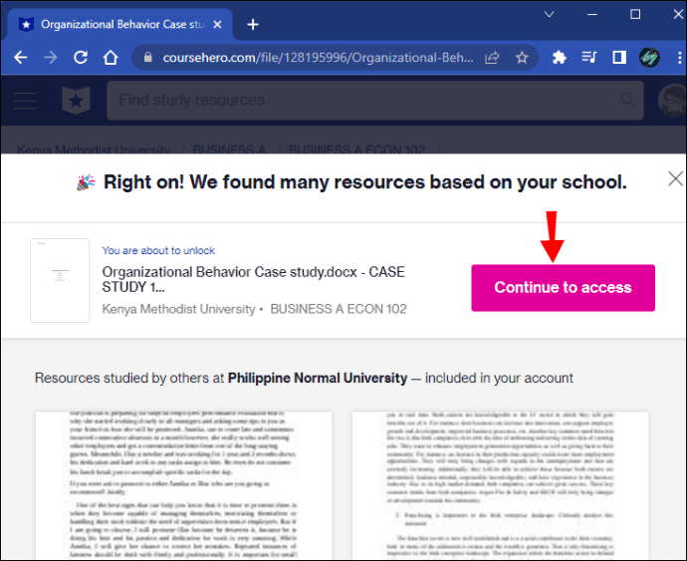The width and height of the screenshot is (687, 561).
Task: Open the Course Hero hamburger menu
Action: [26, 101]
